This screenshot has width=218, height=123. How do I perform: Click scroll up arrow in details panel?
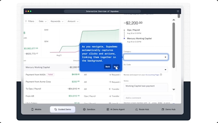tap(174, 20)
